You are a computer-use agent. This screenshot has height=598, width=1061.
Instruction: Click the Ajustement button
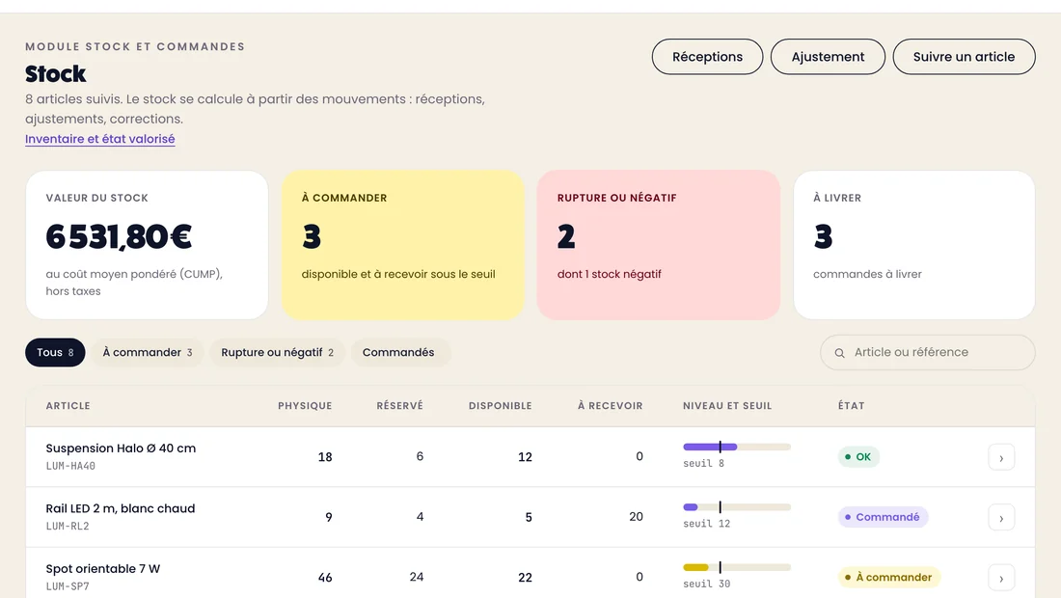pyautogui.click(x=828, y=57)
